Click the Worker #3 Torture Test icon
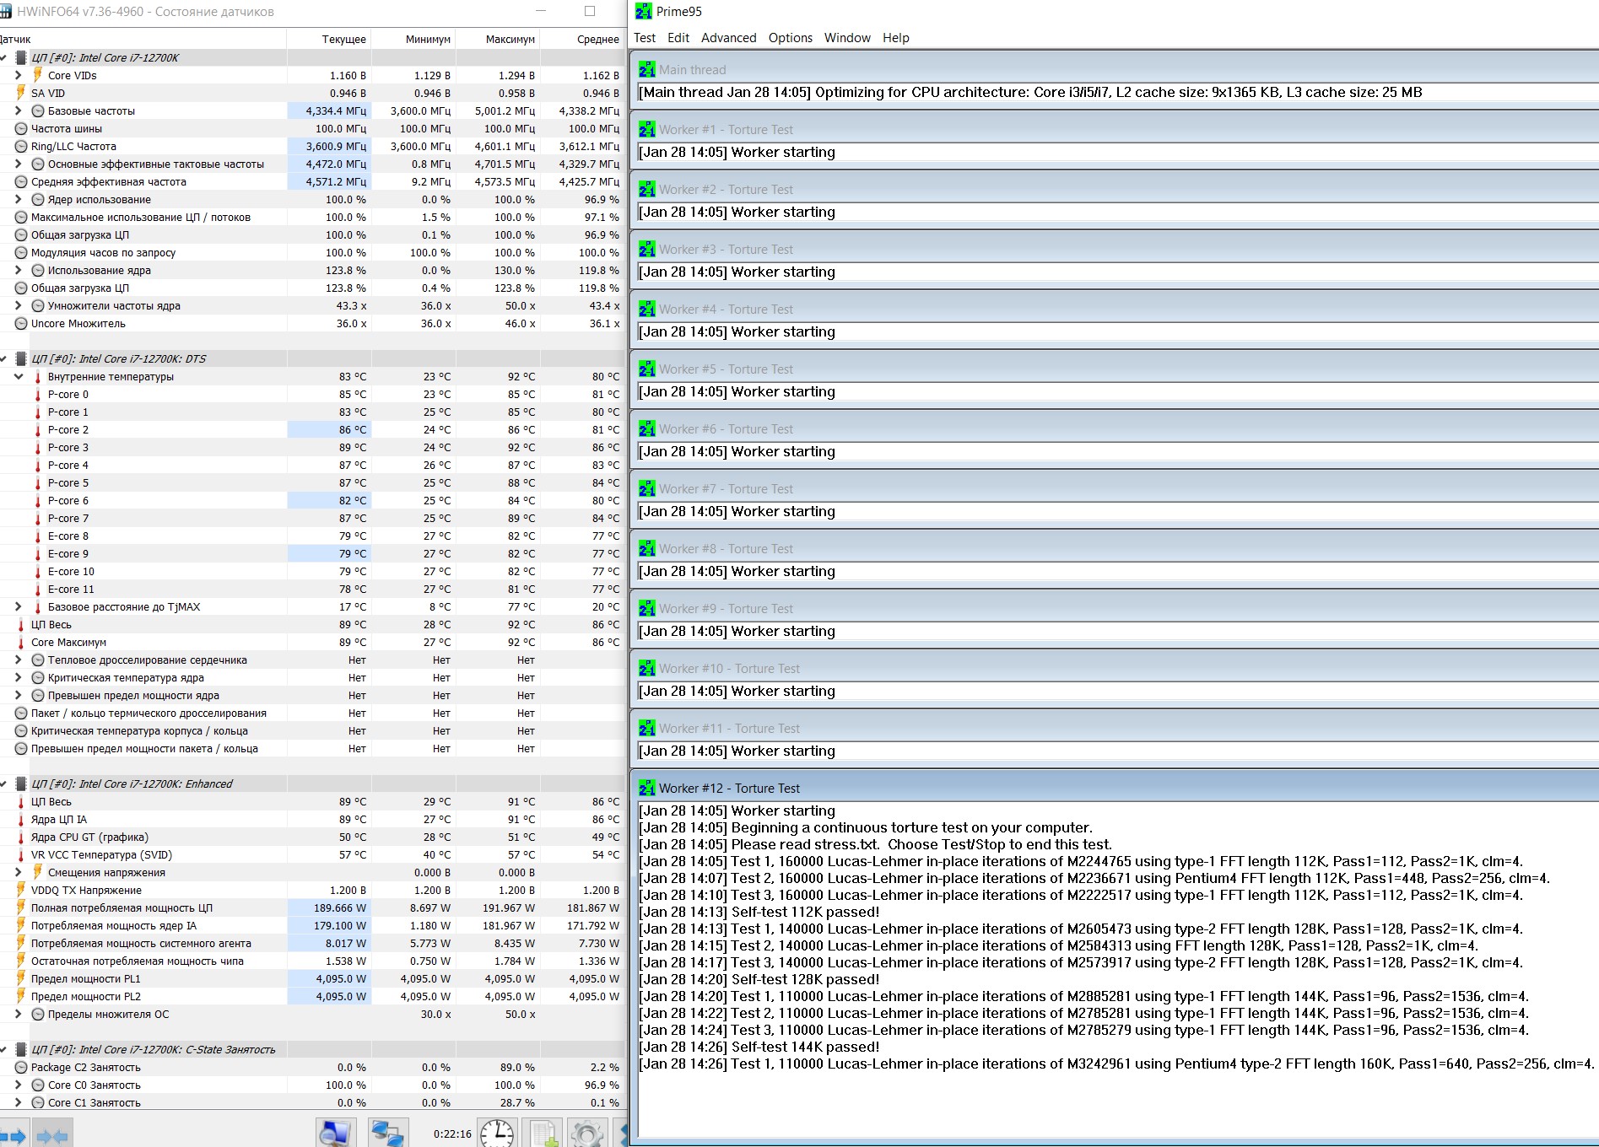 click(647, 249)
